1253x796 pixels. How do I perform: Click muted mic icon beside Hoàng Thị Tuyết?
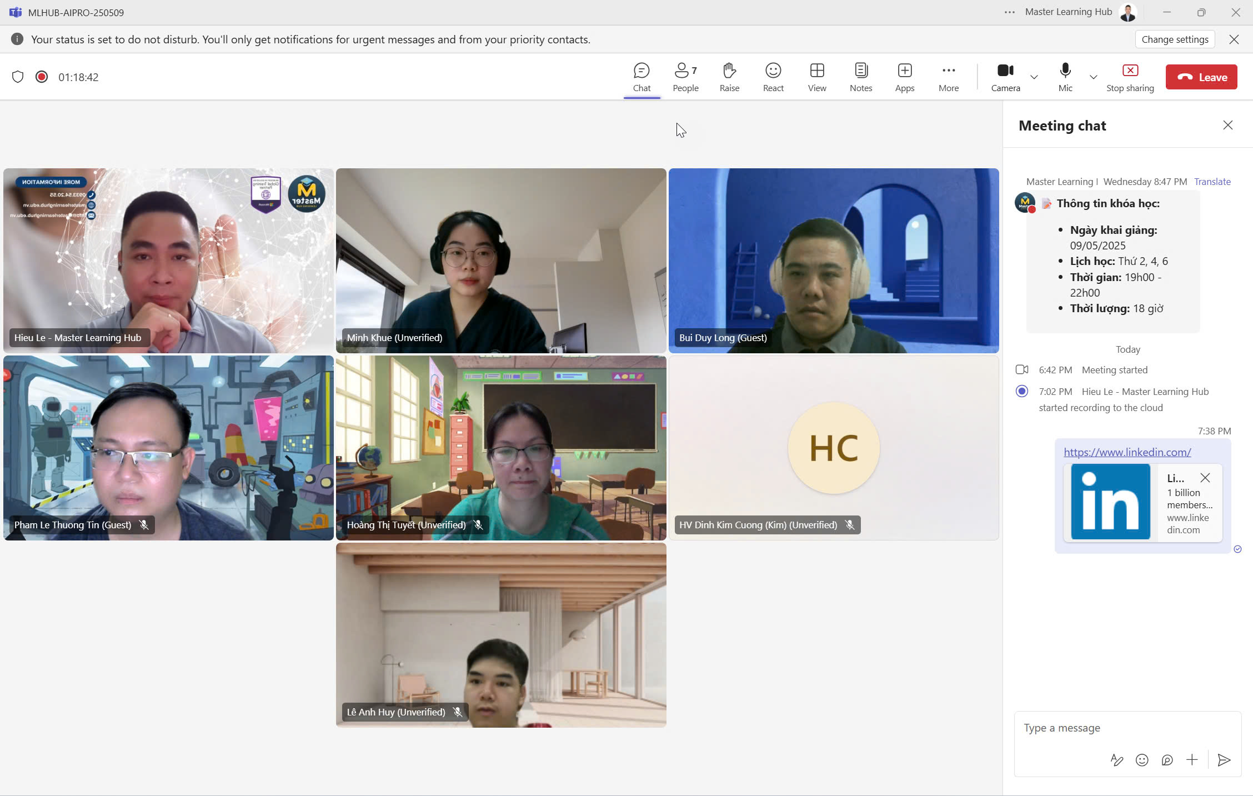(478, 525)
